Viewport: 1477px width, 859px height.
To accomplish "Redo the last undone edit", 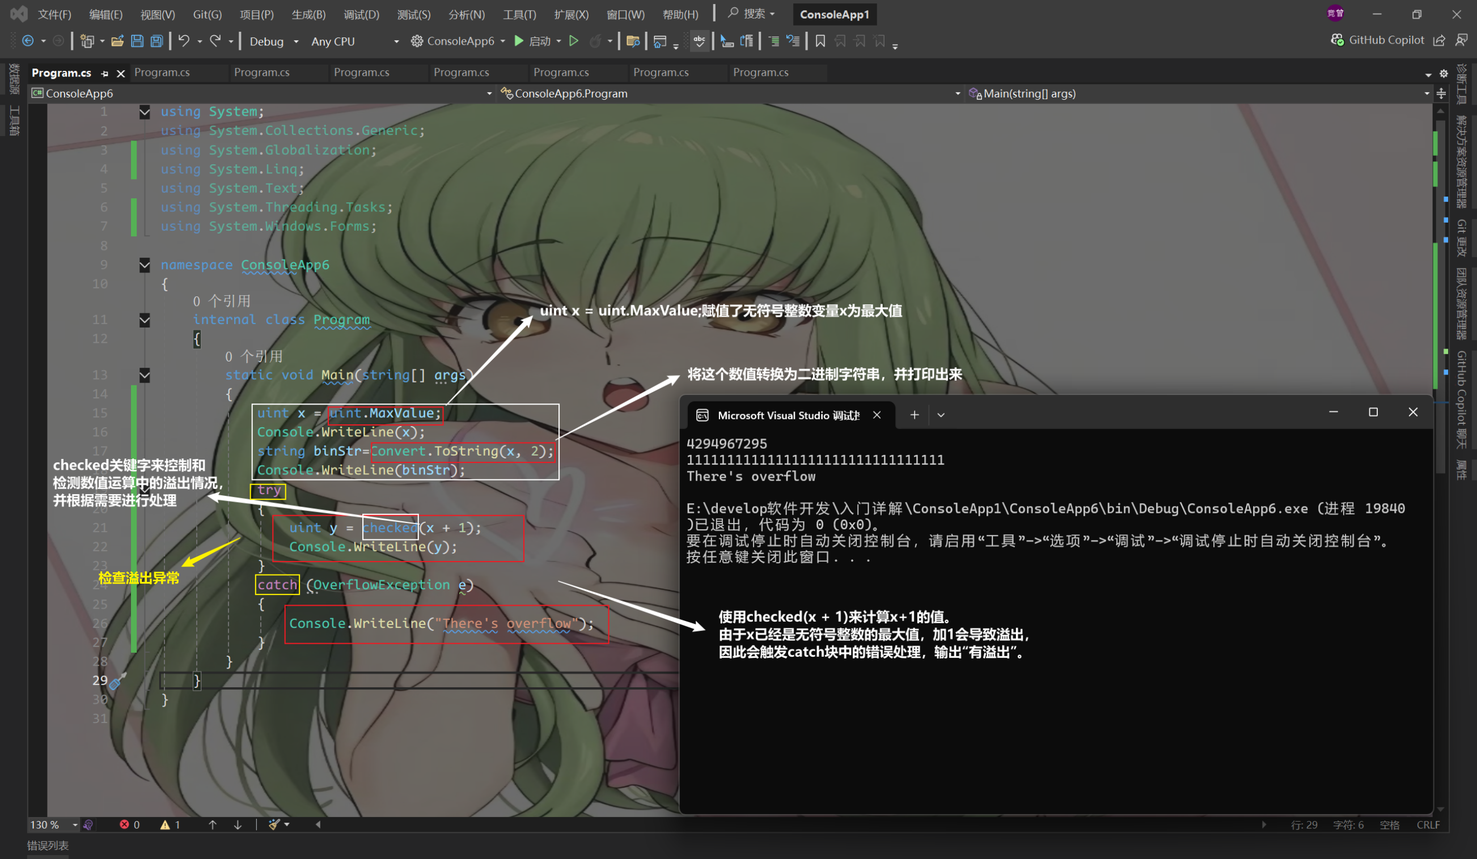I will [x=215, y=41].
